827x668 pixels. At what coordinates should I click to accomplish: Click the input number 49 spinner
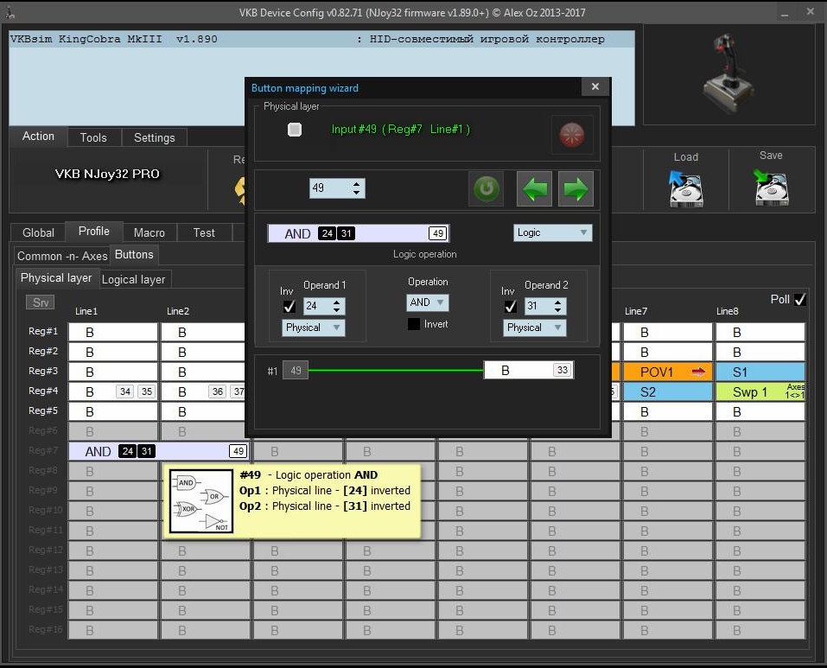click(337, 188)
